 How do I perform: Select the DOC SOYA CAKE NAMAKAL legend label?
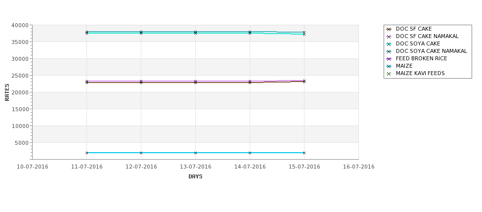(431, 51)
